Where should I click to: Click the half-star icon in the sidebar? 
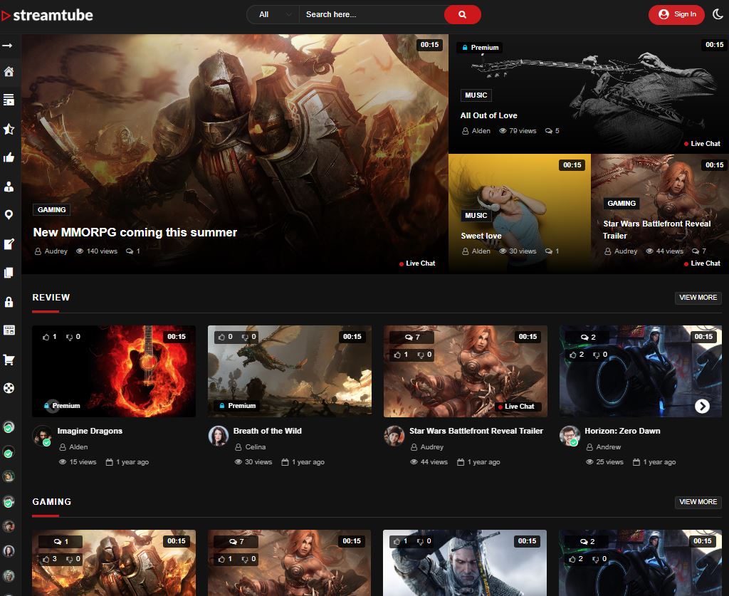[9, 129]
